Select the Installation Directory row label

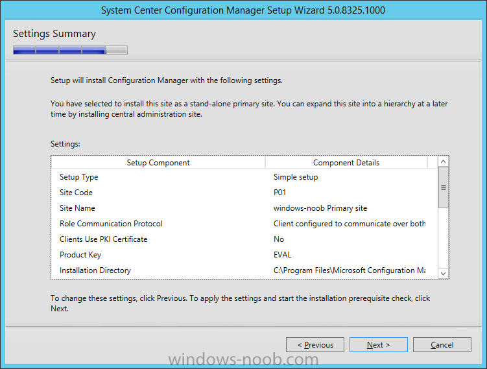95,270
